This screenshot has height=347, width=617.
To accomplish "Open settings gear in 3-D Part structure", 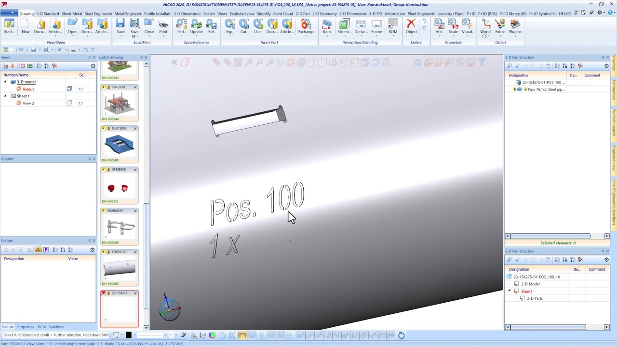I will tap(606, 66).
